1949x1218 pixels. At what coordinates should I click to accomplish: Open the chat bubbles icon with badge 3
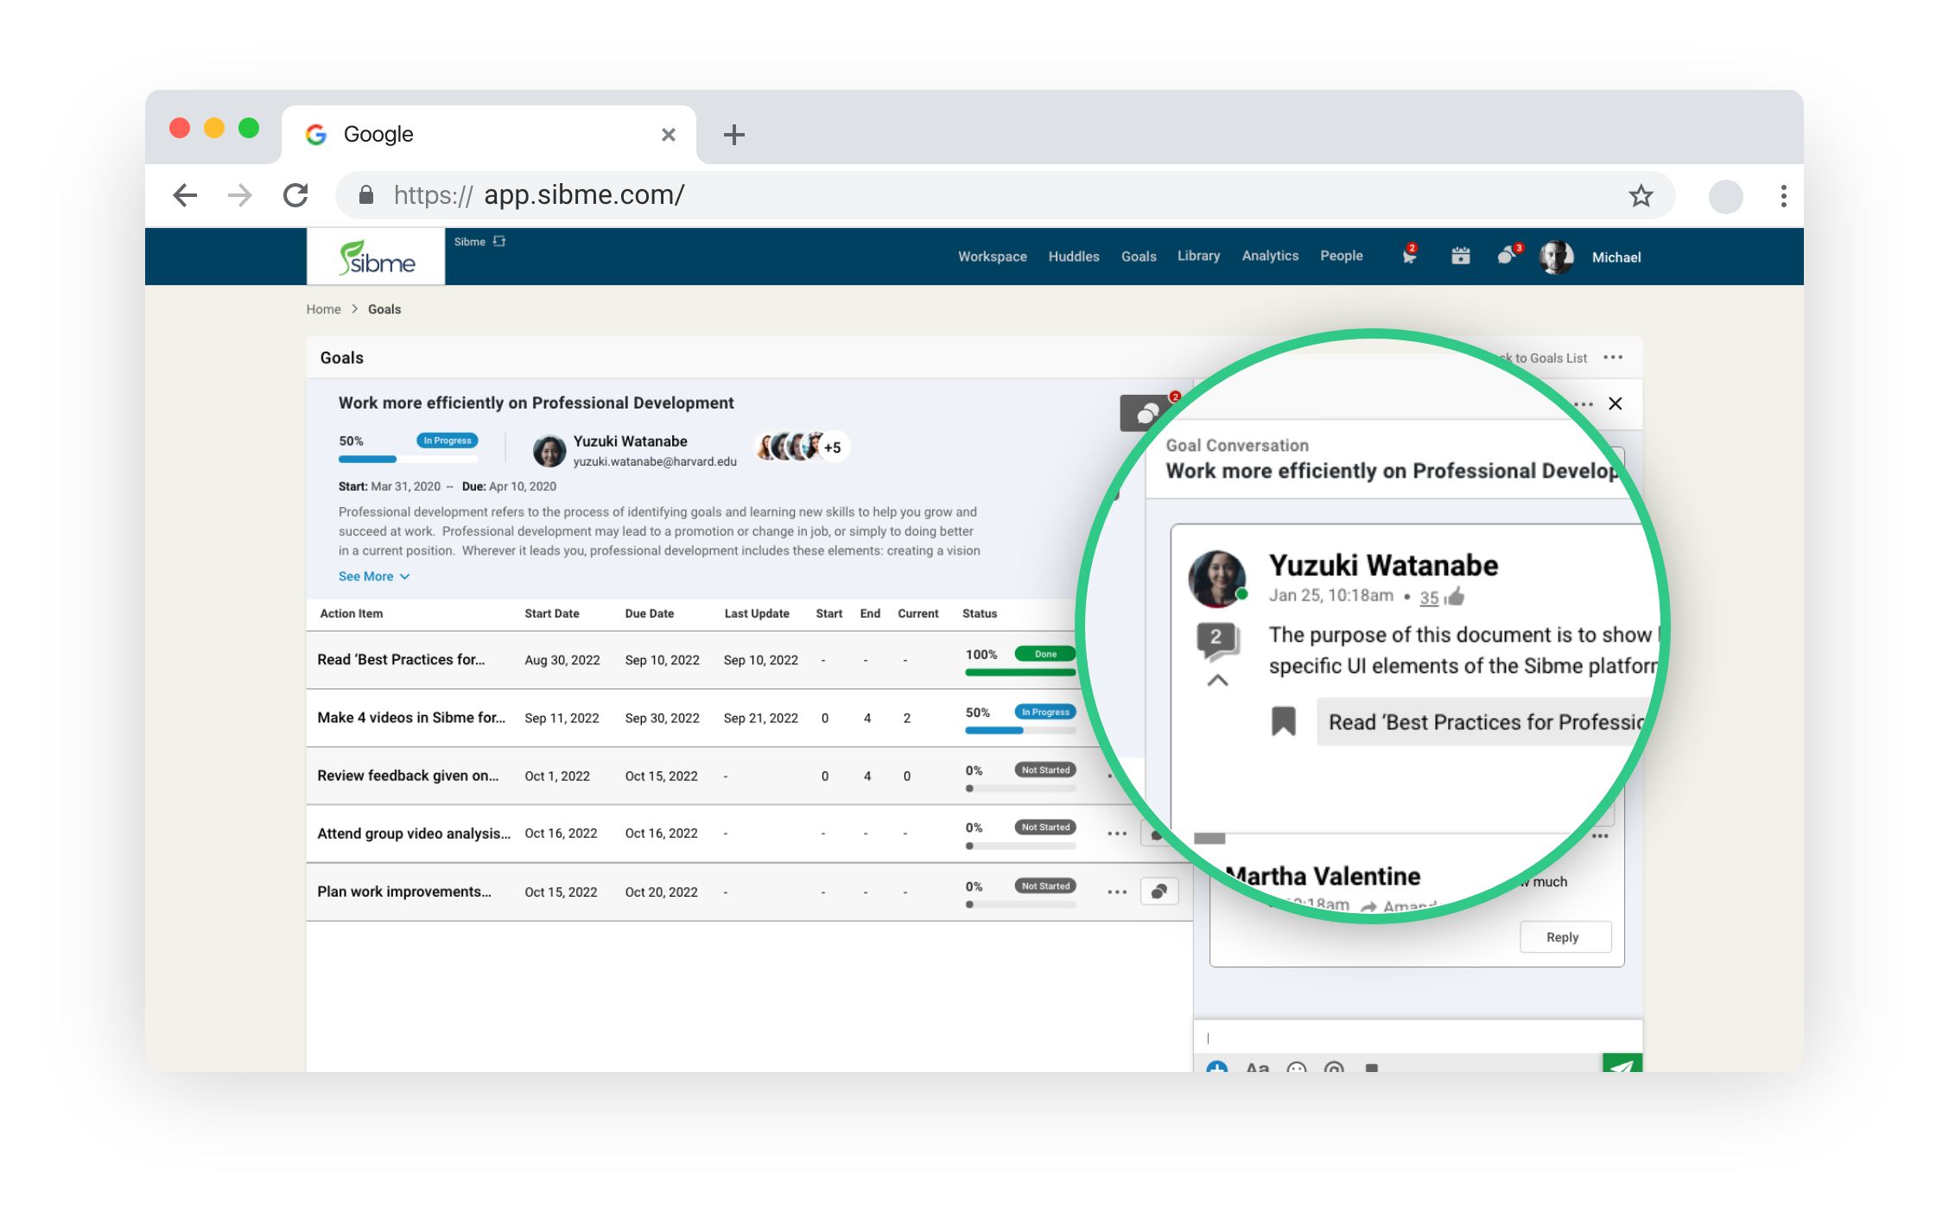tap(1508, 254)
